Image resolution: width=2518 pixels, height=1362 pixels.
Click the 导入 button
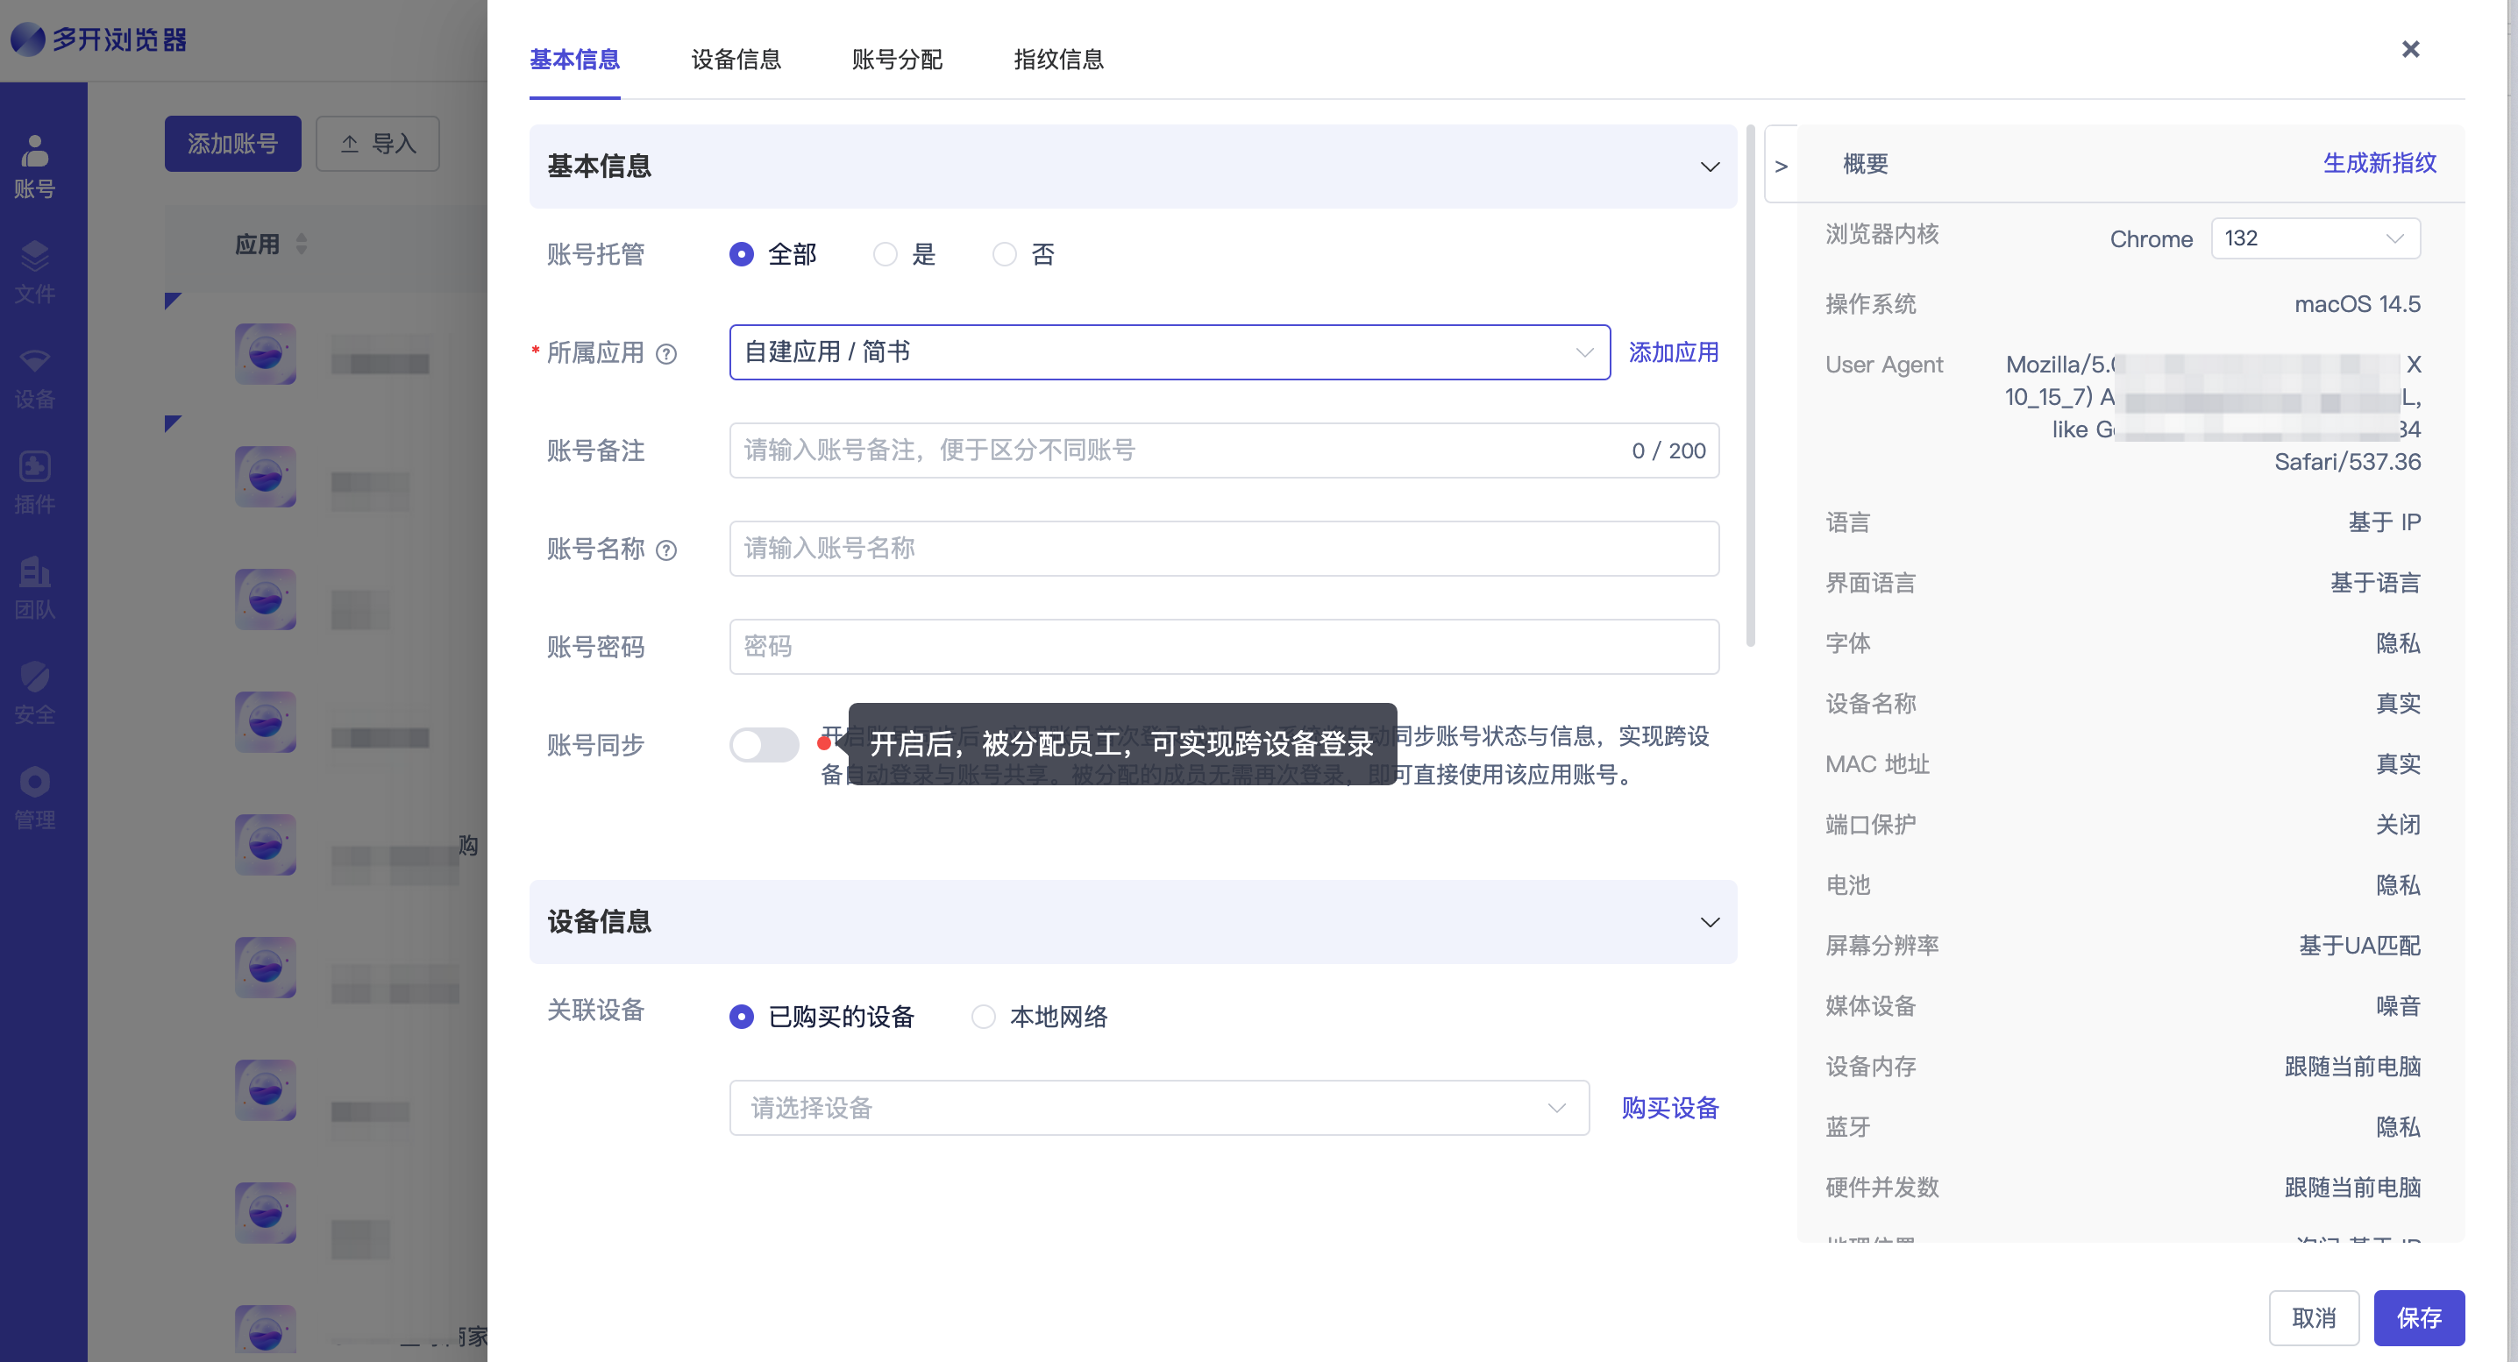(377, 144)
